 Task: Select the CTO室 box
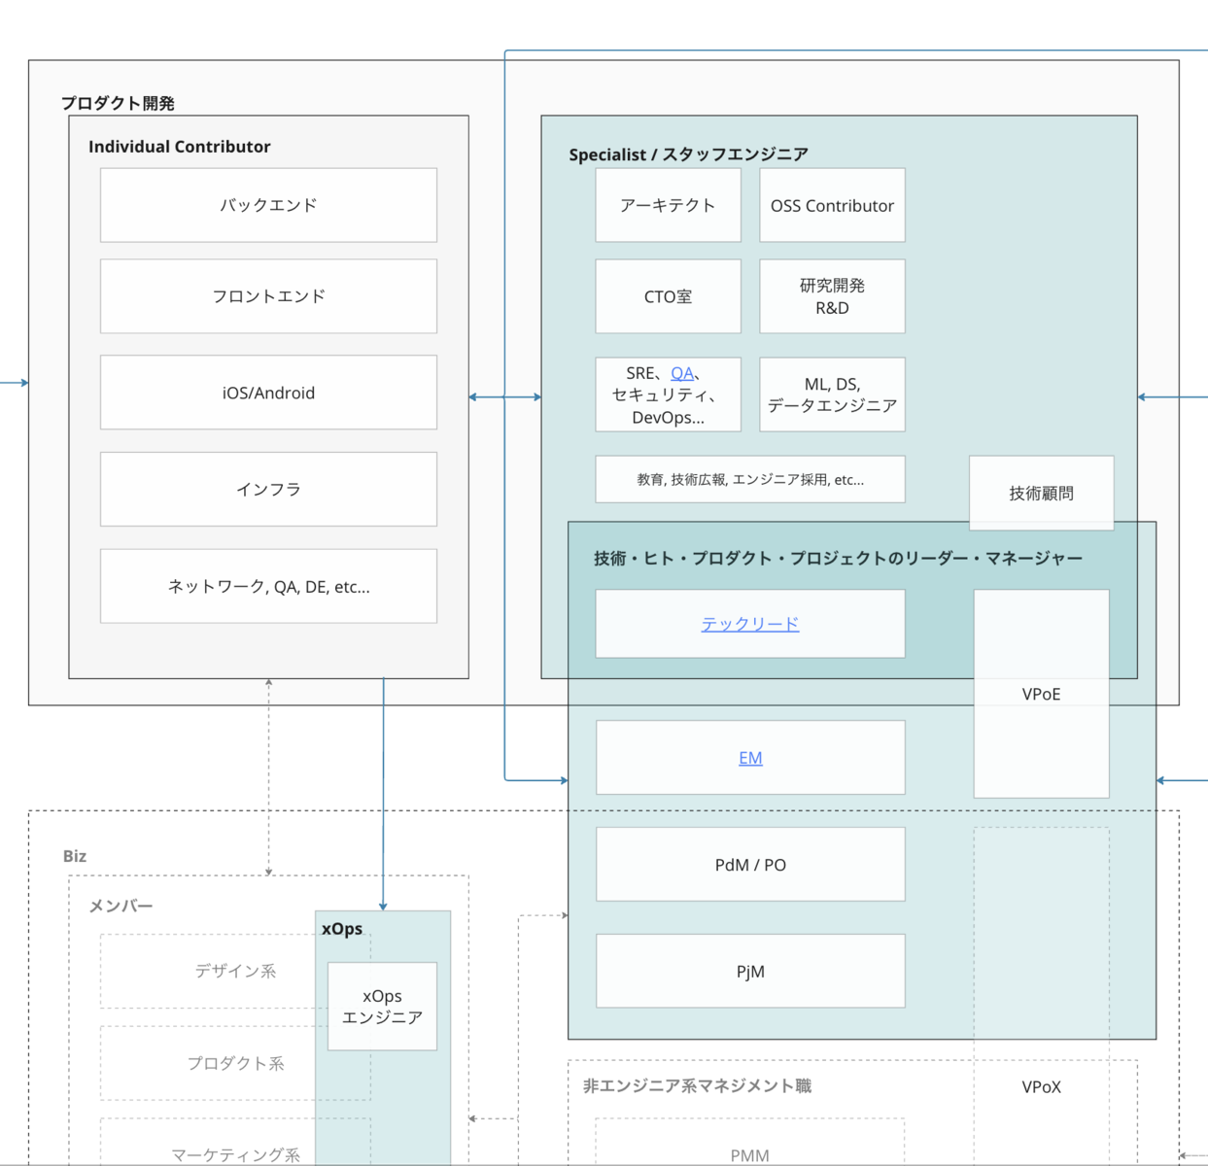(x=668, y=296)
